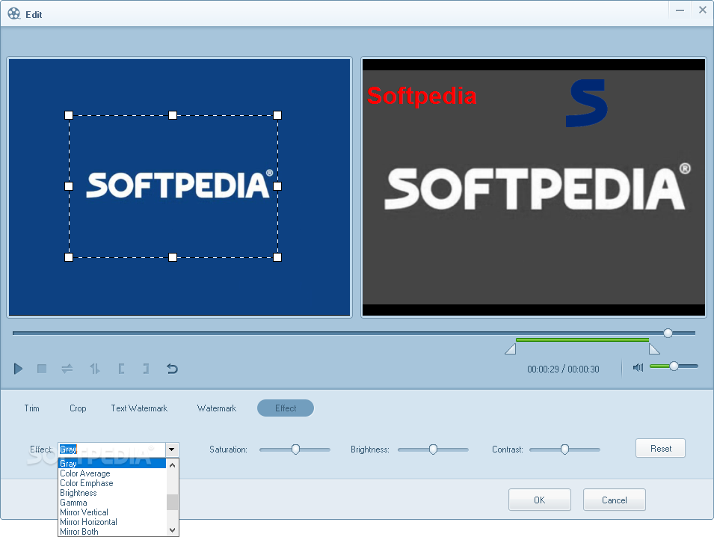
Task: Click the film reel Edit window icon
Action: click(13, 13)
